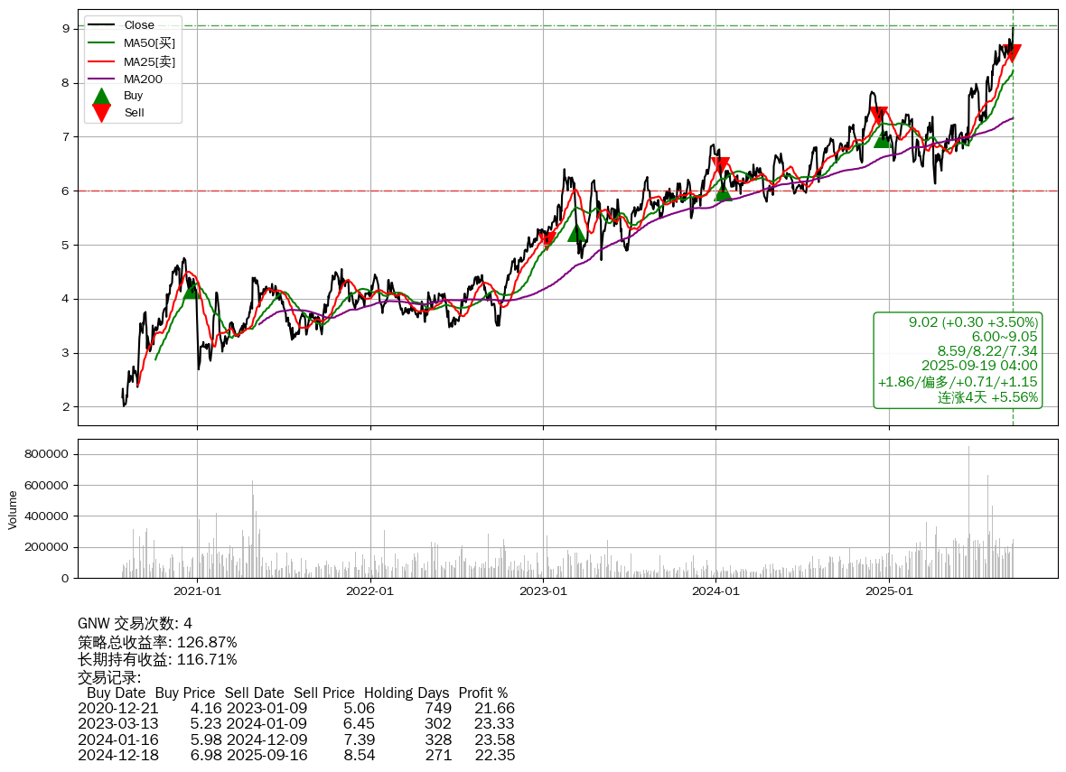Click the 策略总收益率 126.87% text

157,642
